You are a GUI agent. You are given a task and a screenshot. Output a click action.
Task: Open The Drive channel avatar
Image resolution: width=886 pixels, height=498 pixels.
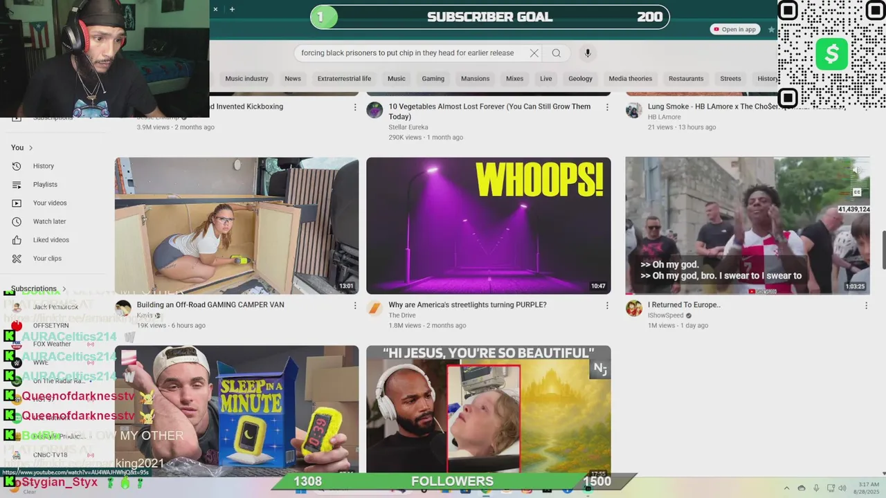374,308
